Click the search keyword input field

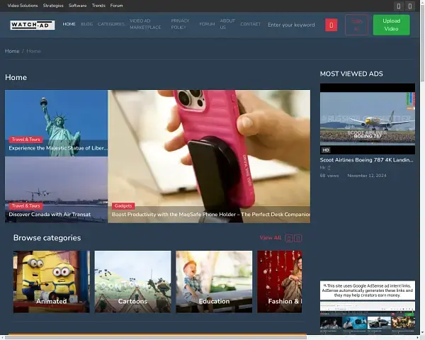(291, 25)
